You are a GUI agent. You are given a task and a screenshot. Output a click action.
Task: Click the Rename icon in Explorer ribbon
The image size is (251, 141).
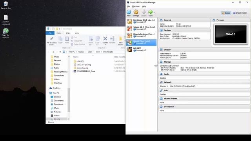(x=112, y=38)
